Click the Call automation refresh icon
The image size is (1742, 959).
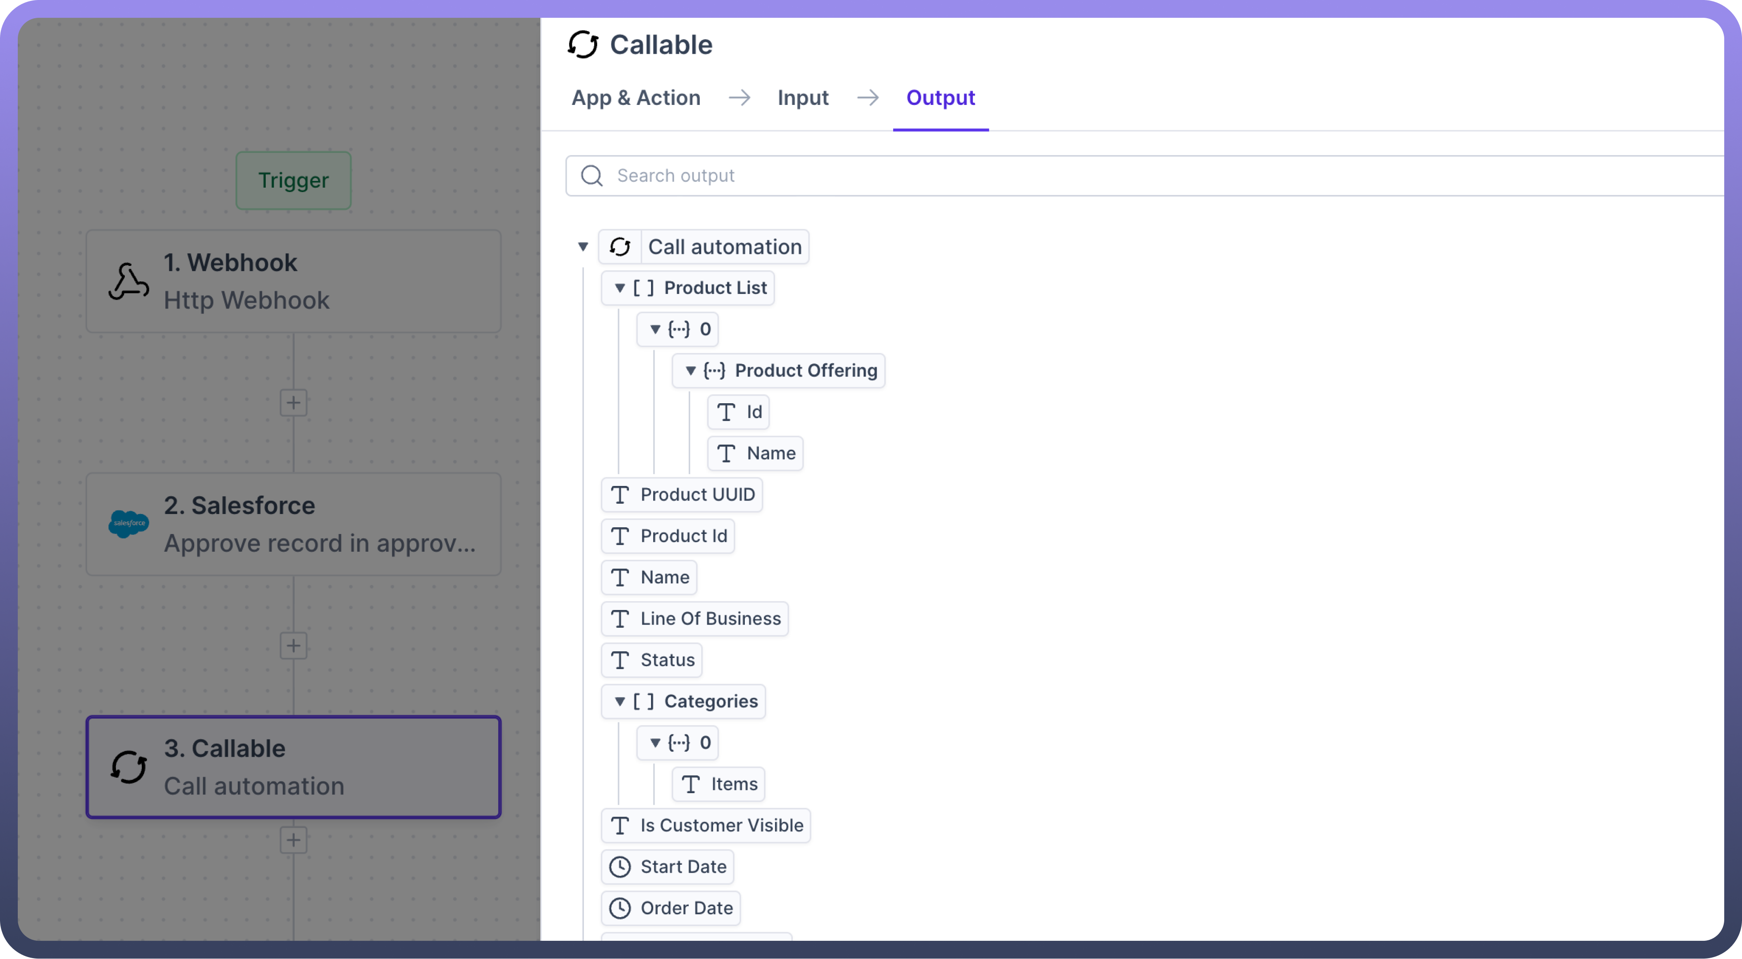[x=619, y=247]
